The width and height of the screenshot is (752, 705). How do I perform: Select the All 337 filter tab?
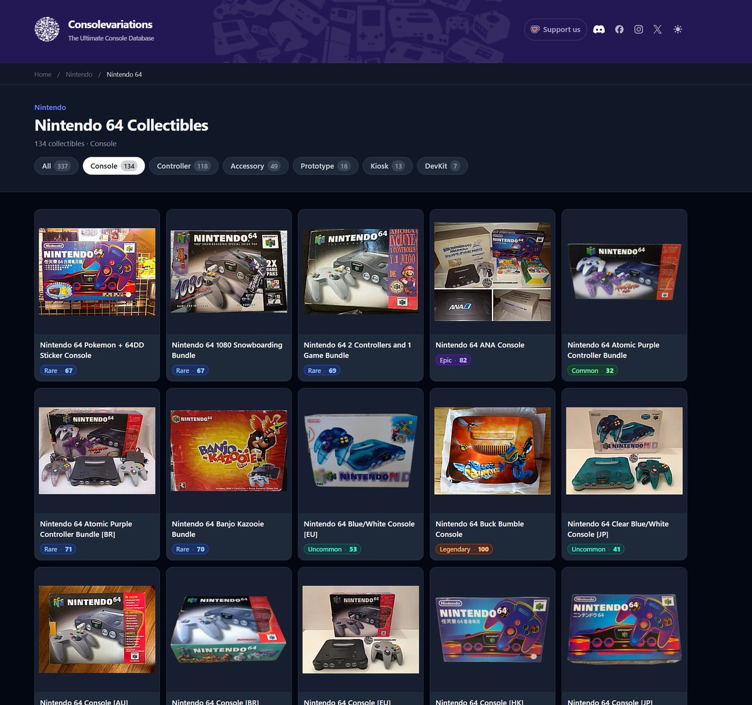click(x=56, y=166)
